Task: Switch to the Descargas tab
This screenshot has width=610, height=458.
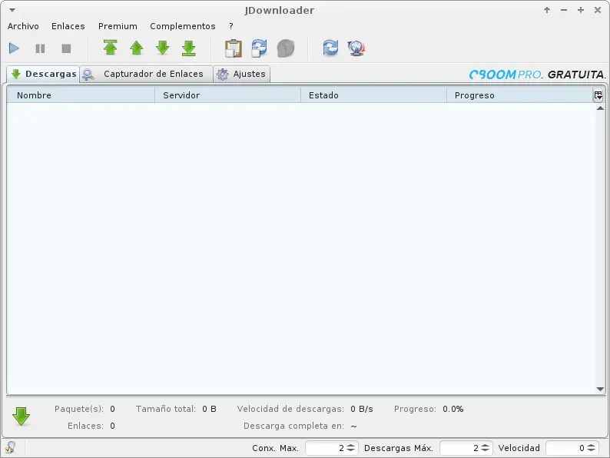Action: coord(43,74)
